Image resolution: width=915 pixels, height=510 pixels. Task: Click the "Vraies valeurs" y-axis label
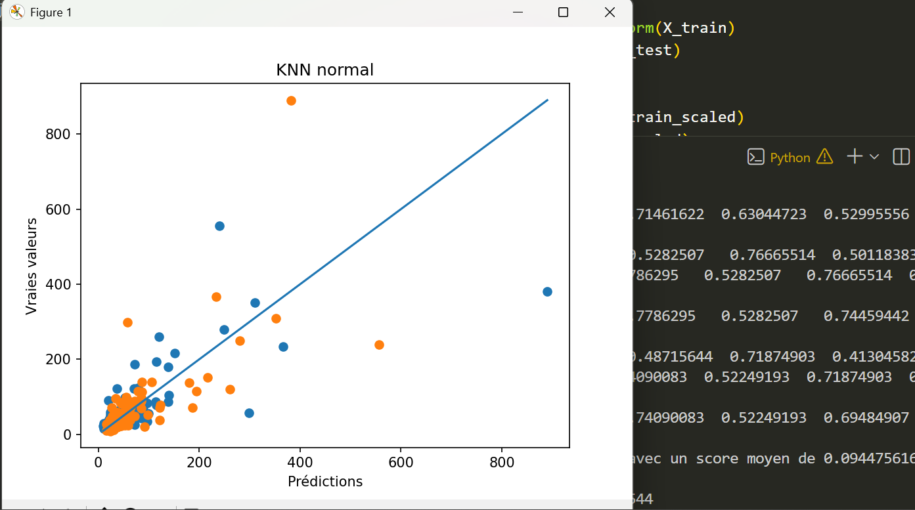(32, 265)
